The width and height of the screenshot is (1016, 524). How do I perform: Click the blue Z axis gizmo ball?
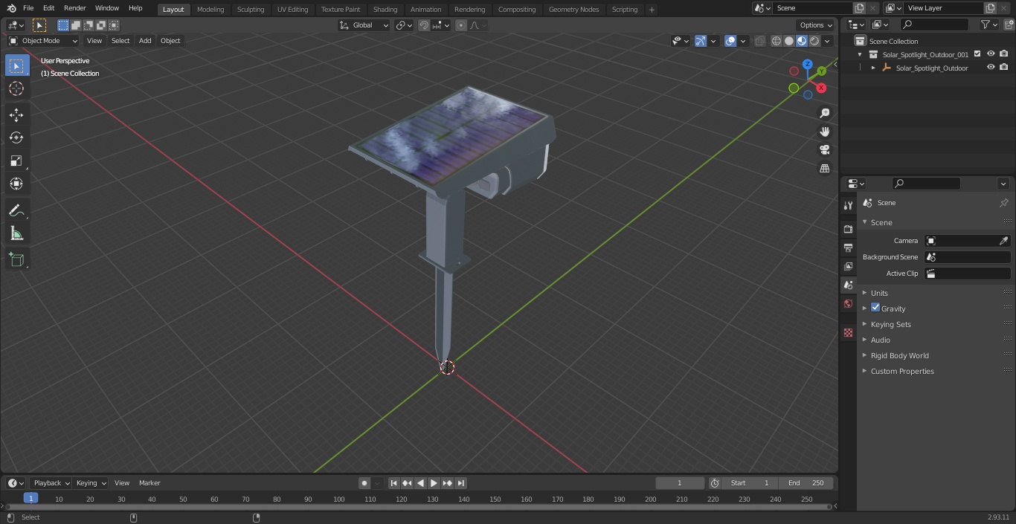(x=807, y=65)
